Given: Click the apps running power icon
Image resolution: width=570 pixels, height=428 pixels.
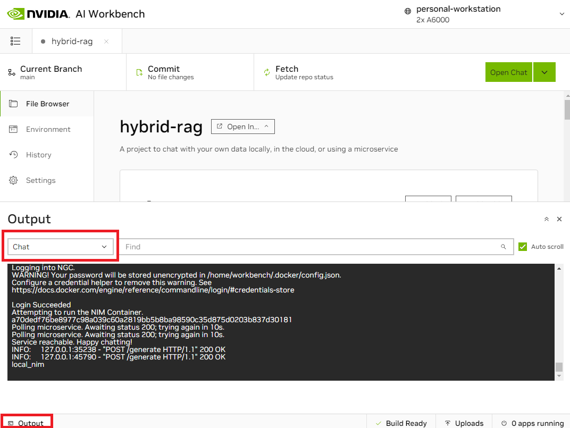Looking at the screenshot, I should 504,423.
